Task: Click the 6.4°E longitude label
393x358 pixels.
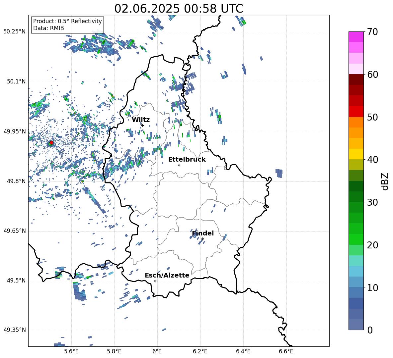Action: [243, 352]
